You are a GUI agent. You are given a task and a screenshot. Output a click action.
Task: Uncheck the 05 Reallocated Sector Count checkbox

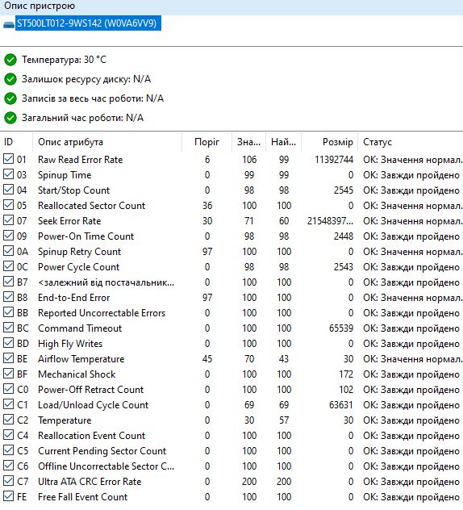[8, 205]
